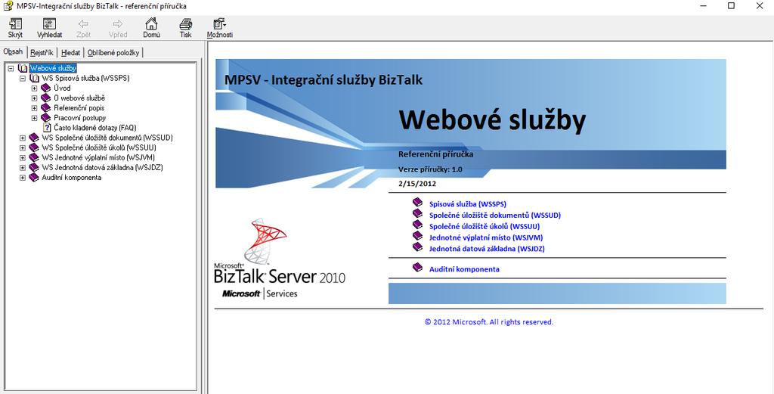Click the Tisk (print) toolbar icon
774x394 pixels.
pos(186,23)
